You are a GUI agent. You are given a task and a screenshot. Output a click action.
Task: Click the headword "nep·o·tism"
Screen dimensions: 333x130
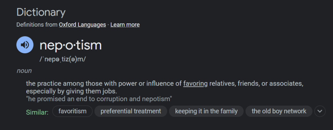point(71,45)
